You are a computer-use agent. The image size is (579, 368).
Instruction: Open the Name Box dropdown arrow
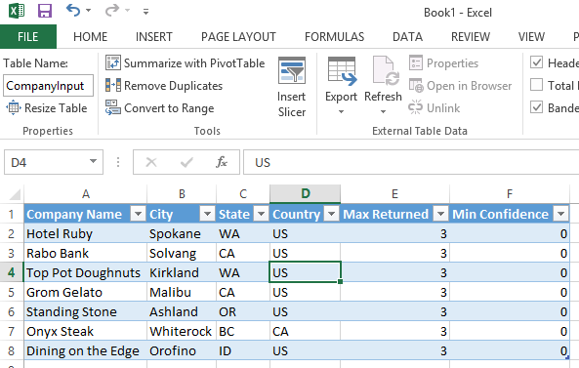[93, 162]
